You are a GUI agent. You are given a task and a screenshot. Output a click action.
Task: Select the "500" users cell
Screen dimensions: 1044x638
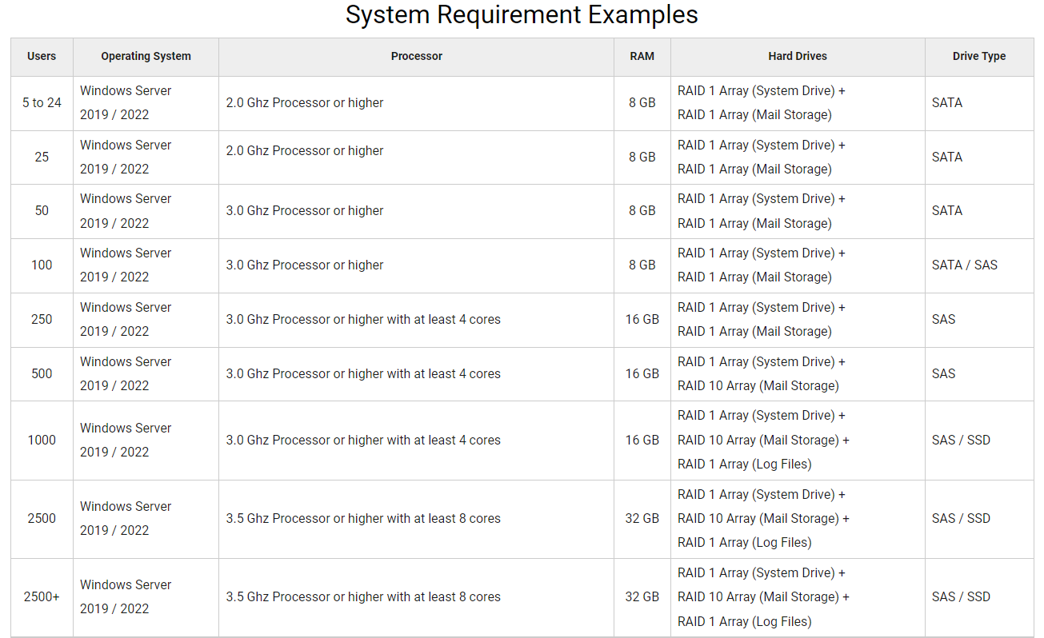(x=42, y=374)
